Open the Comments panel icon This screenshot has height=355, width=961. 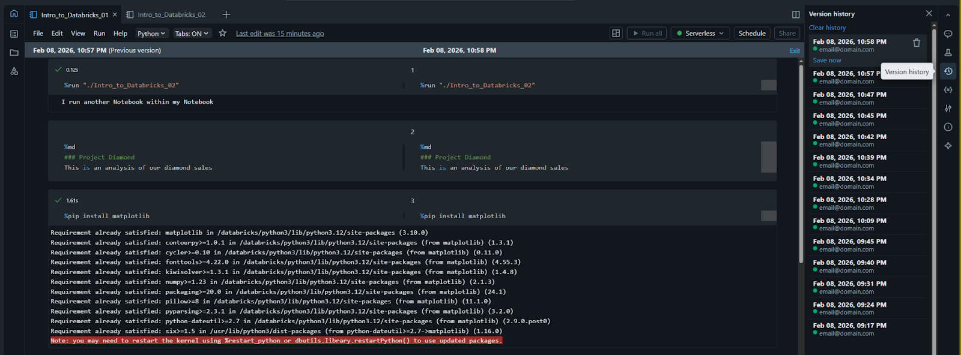point(948,34)
